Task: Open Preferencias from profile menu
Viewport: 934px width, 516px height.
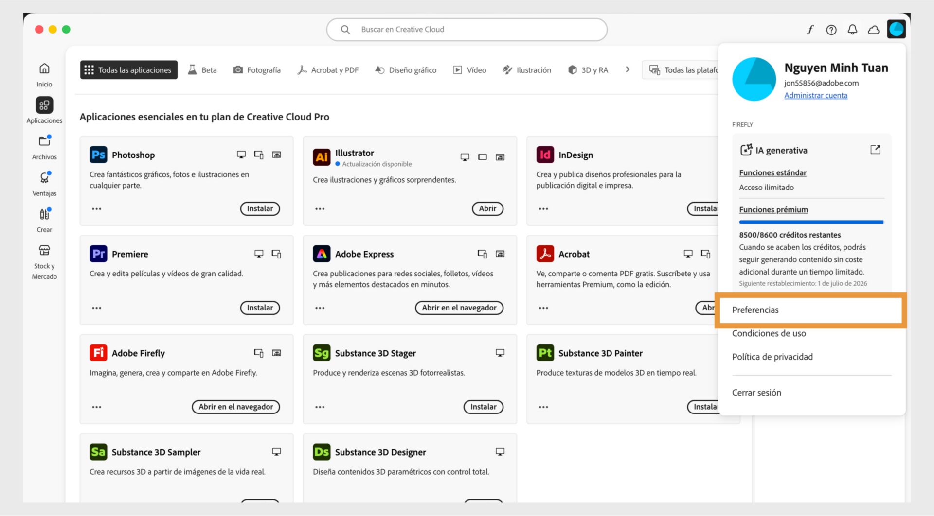Action: coord(810,310)
